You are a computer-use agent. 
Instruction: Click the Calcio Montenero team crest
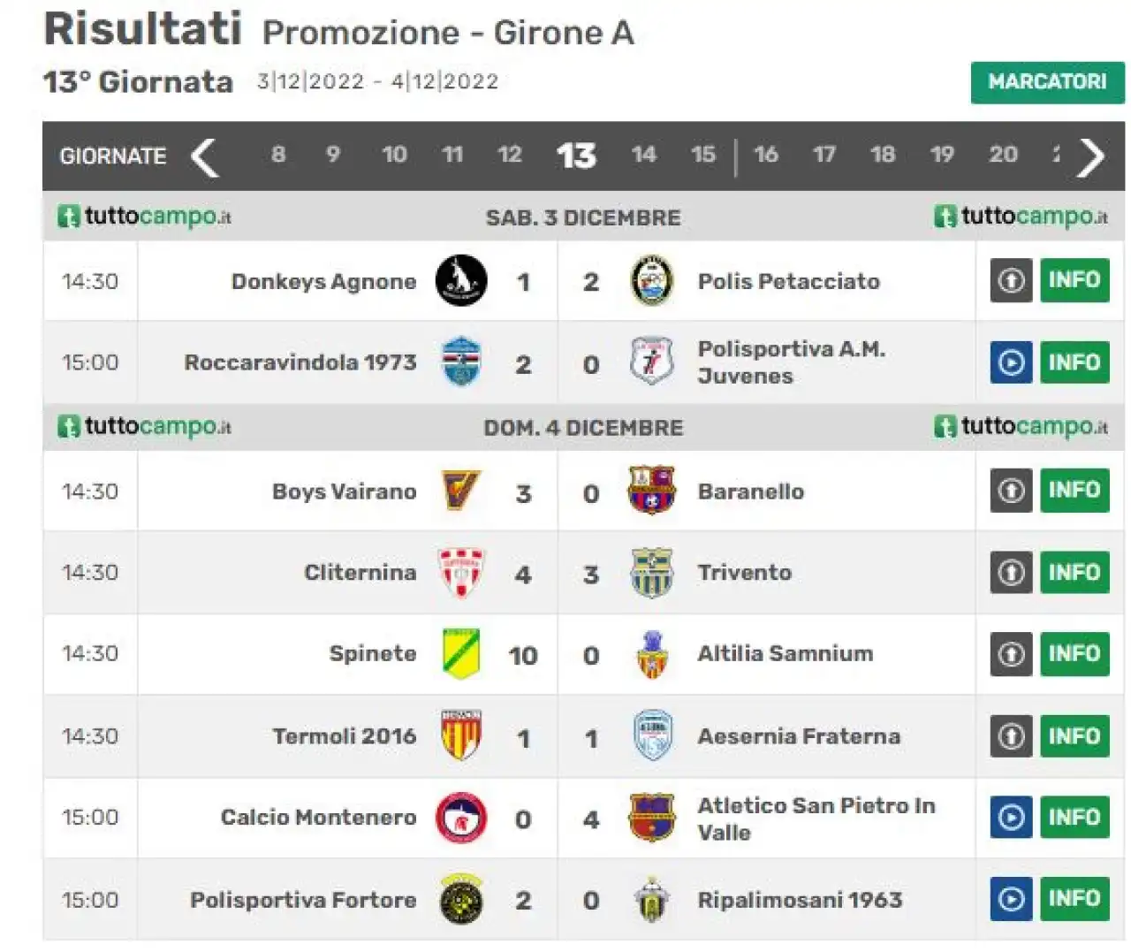pos(461,818)
